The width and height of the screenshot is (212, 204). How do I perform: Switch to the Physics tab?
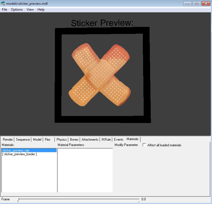[62, 140]
